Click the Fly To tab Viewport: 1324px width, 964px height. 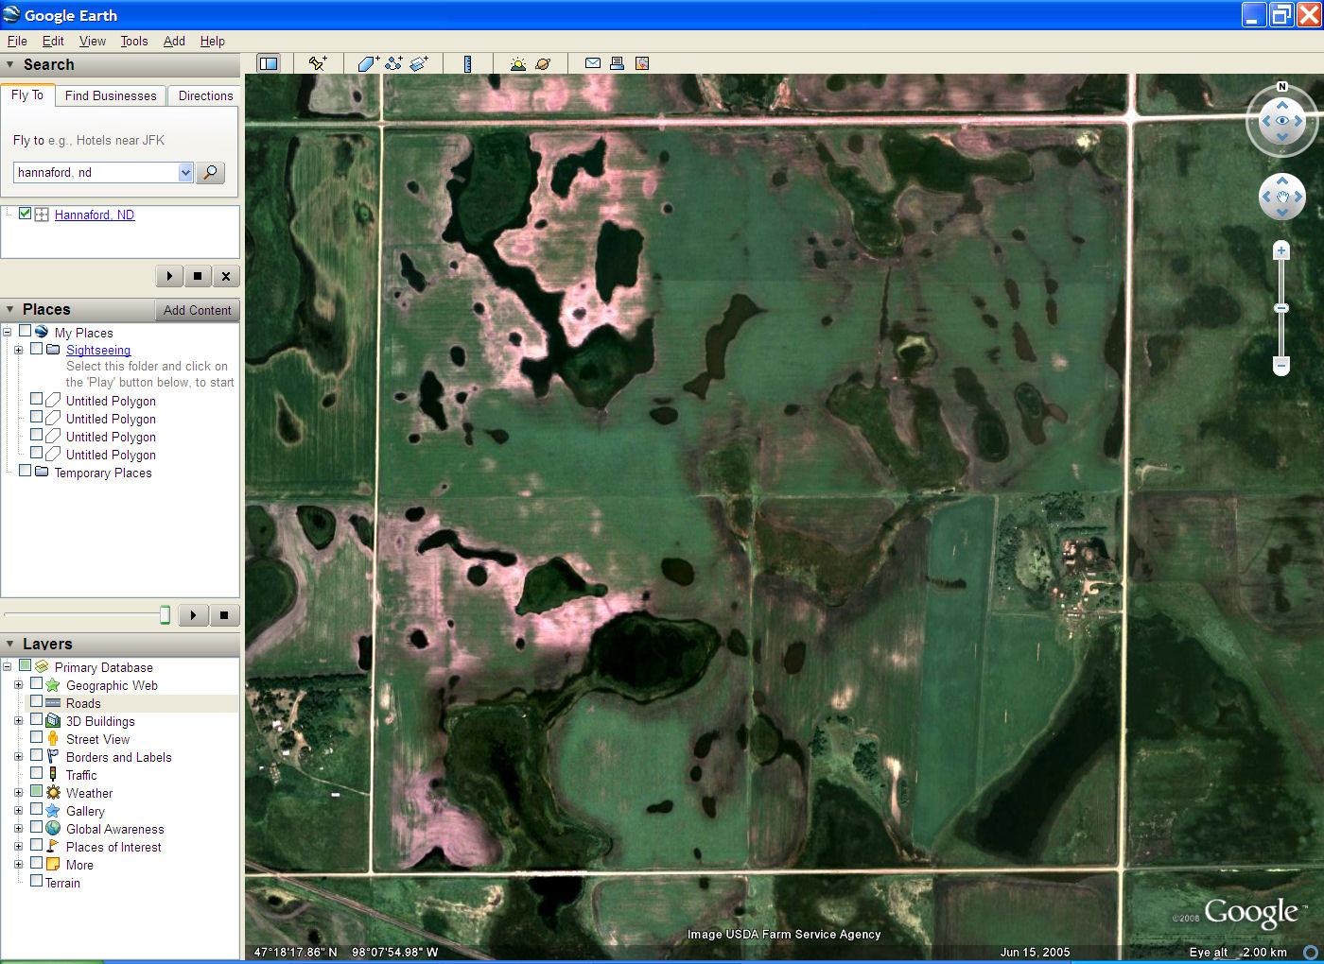[27, 95]
